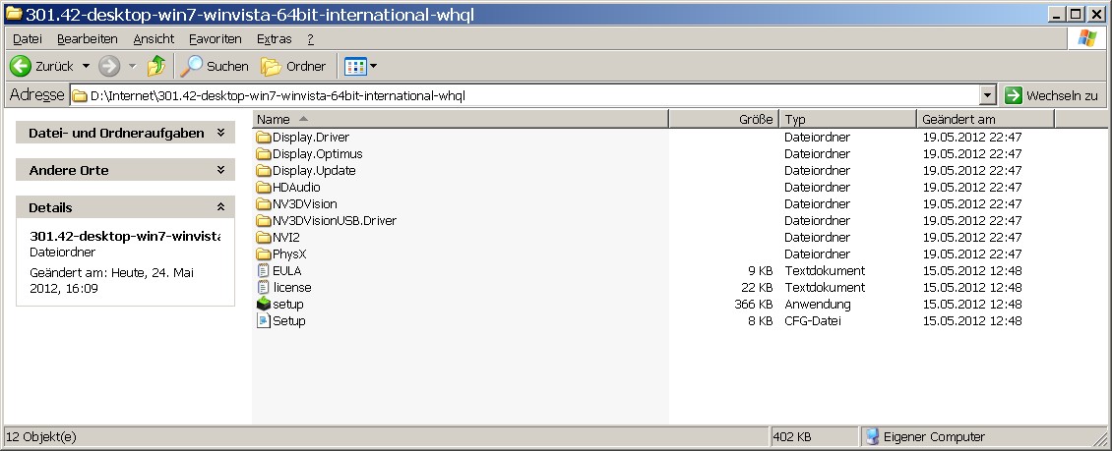Click the EULA text document icon
This screenshot has width=1112, height=451.
coord(263,271)
